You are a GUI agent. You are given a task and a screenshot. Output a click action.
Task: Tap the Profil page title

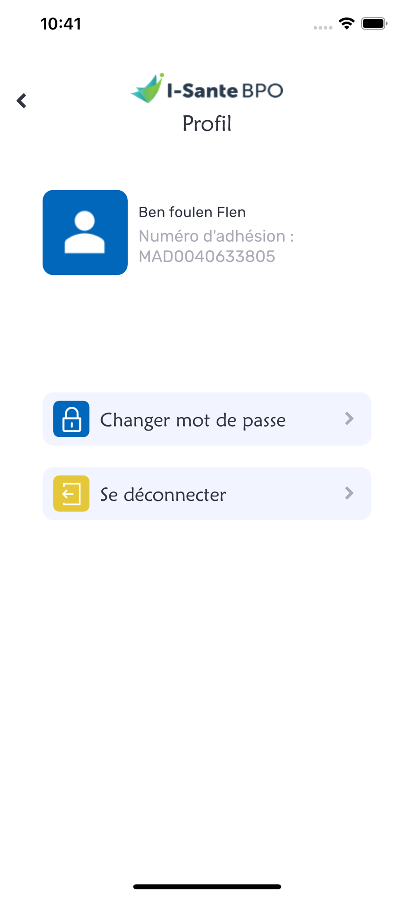click(207, 123)
